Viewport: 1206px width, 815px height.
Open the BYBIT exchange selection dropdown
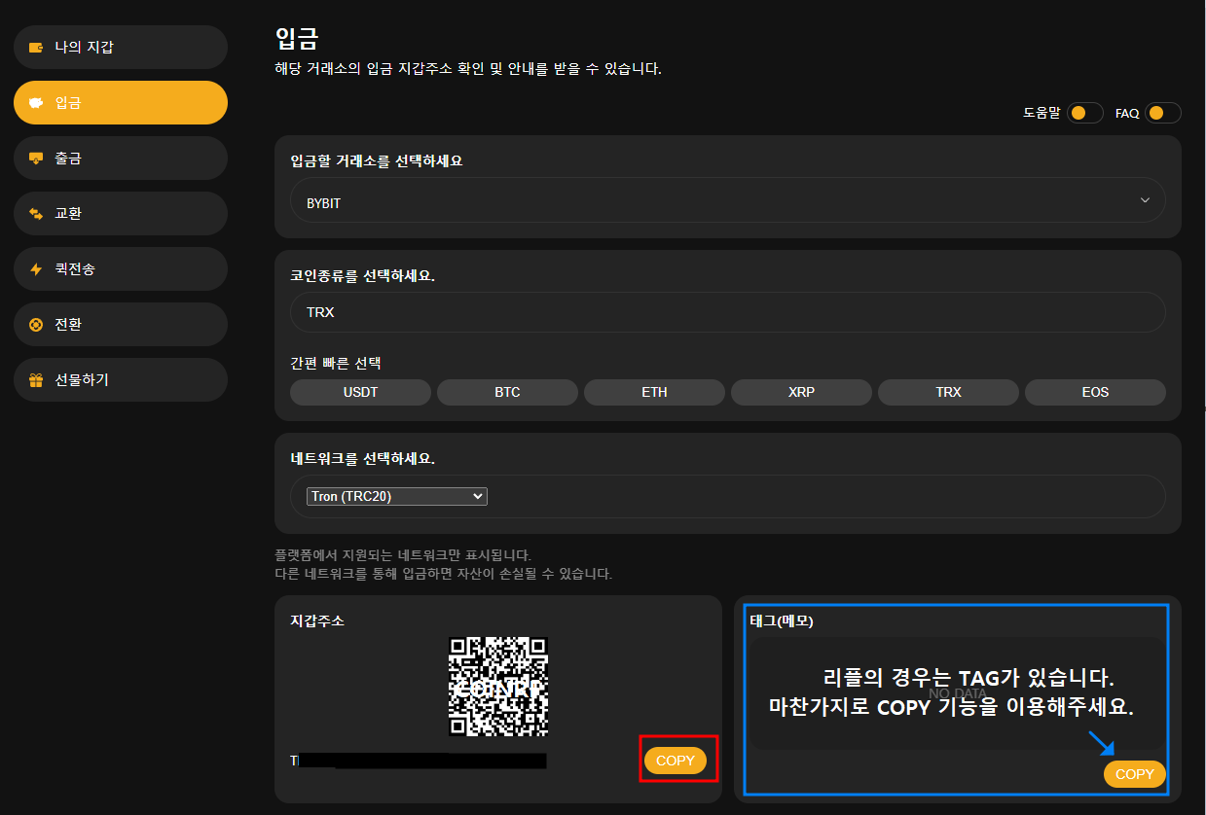coord(727,203)
